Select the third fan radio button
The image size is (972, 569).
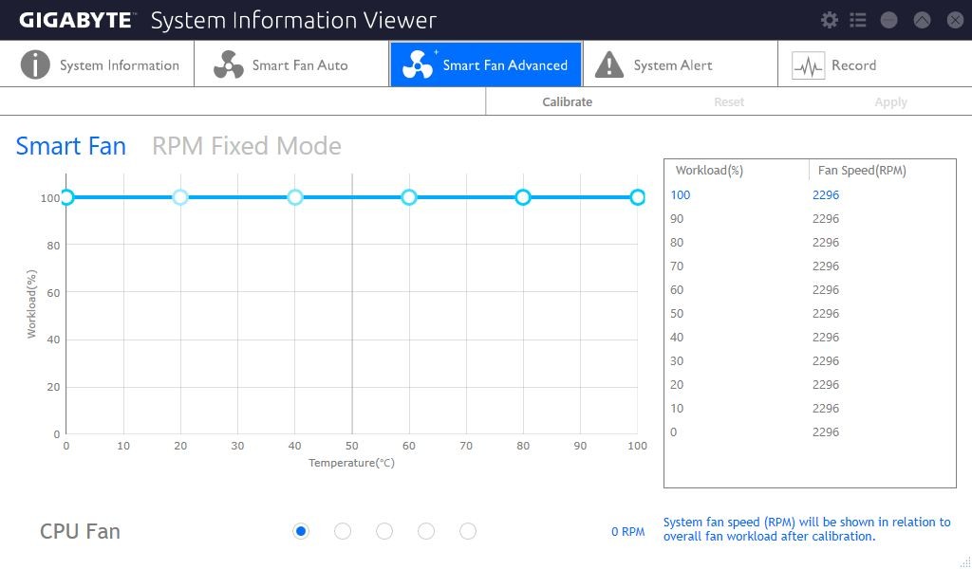(384, 531)
